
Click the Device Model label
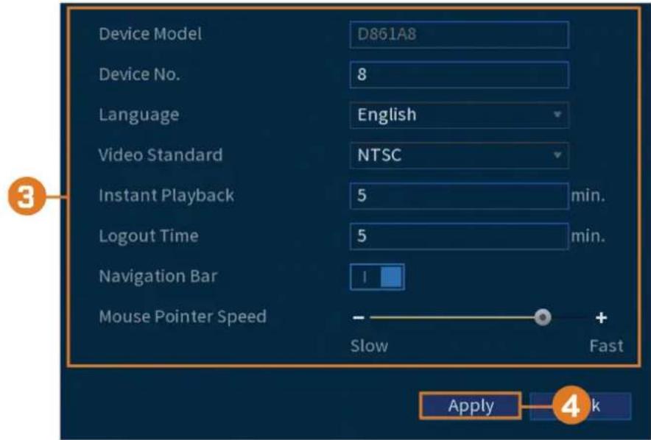point(150,34)
